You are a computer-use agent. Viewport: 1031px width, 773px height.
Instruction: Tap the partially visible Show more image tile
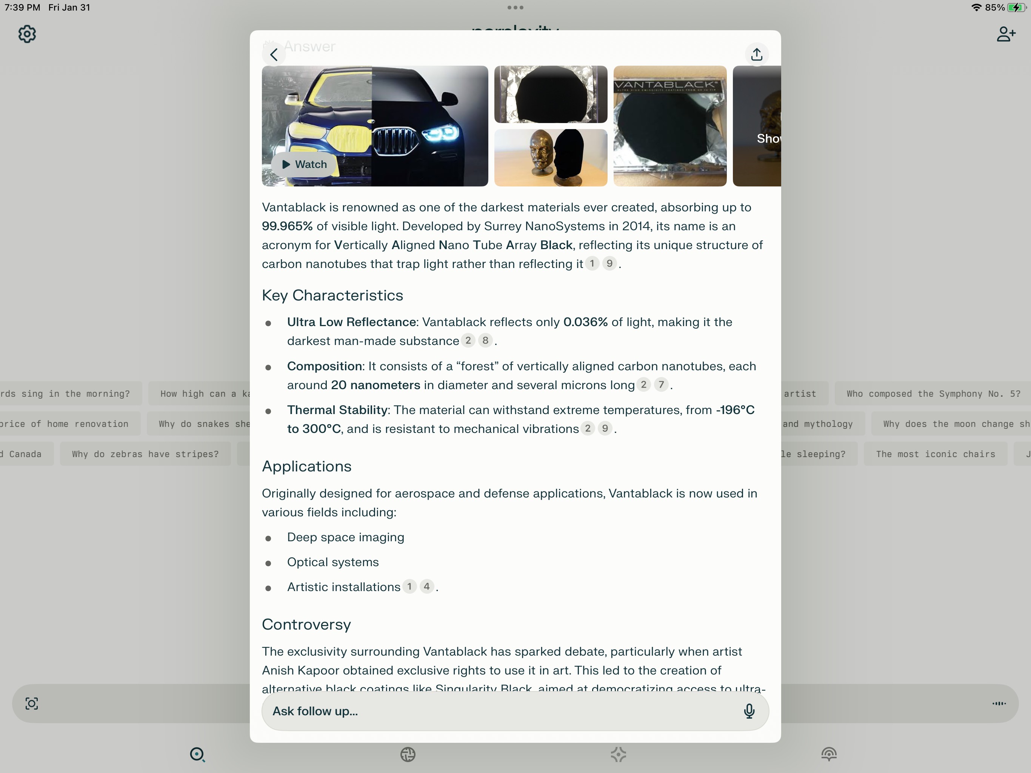pyautogui.click(x=757, y=126)
